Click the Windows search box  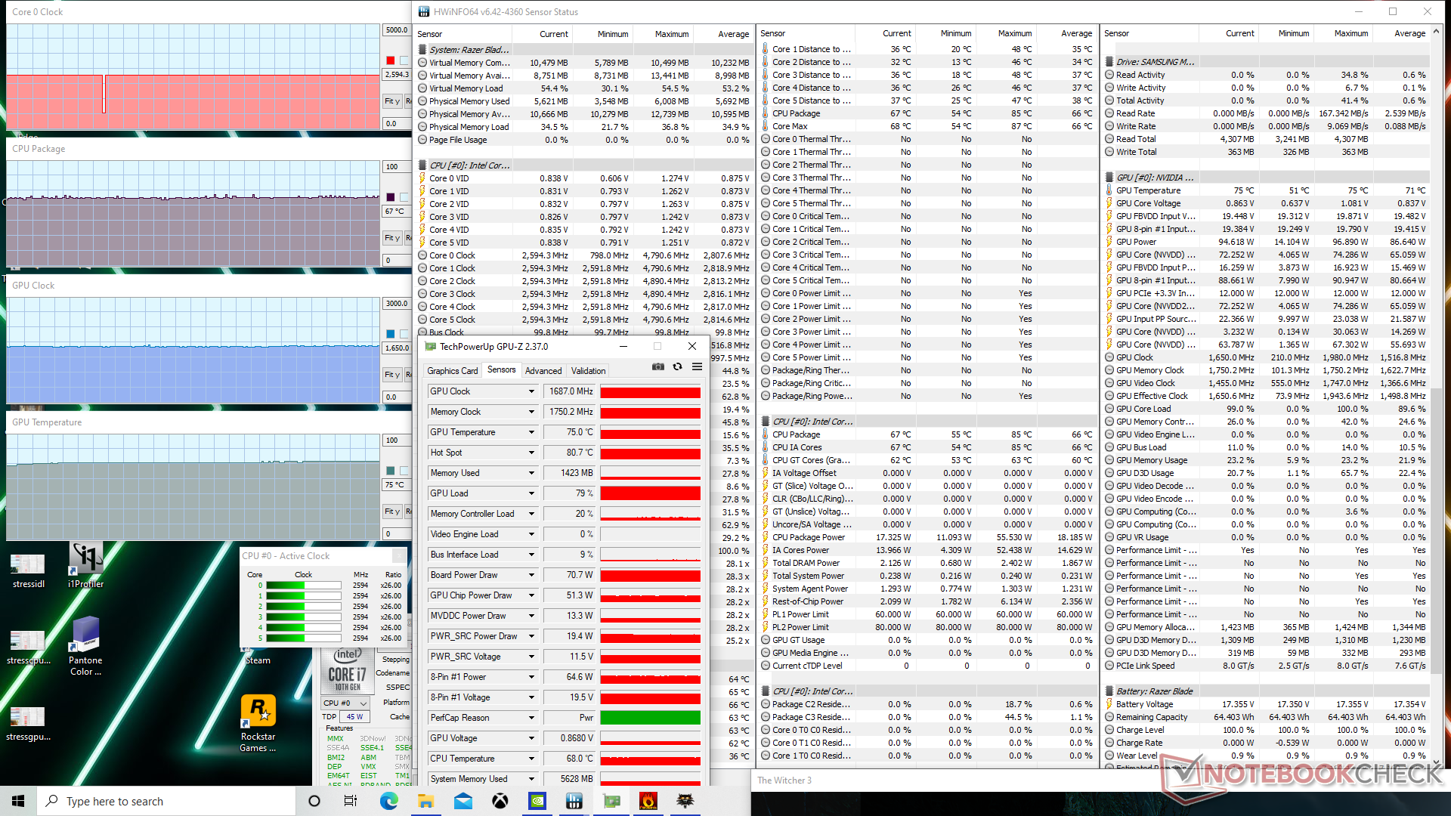(166, 801)
